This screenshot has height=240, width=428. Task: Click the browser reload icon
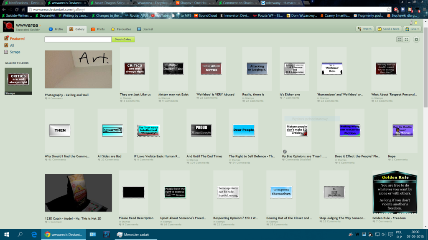click(17, 9)
